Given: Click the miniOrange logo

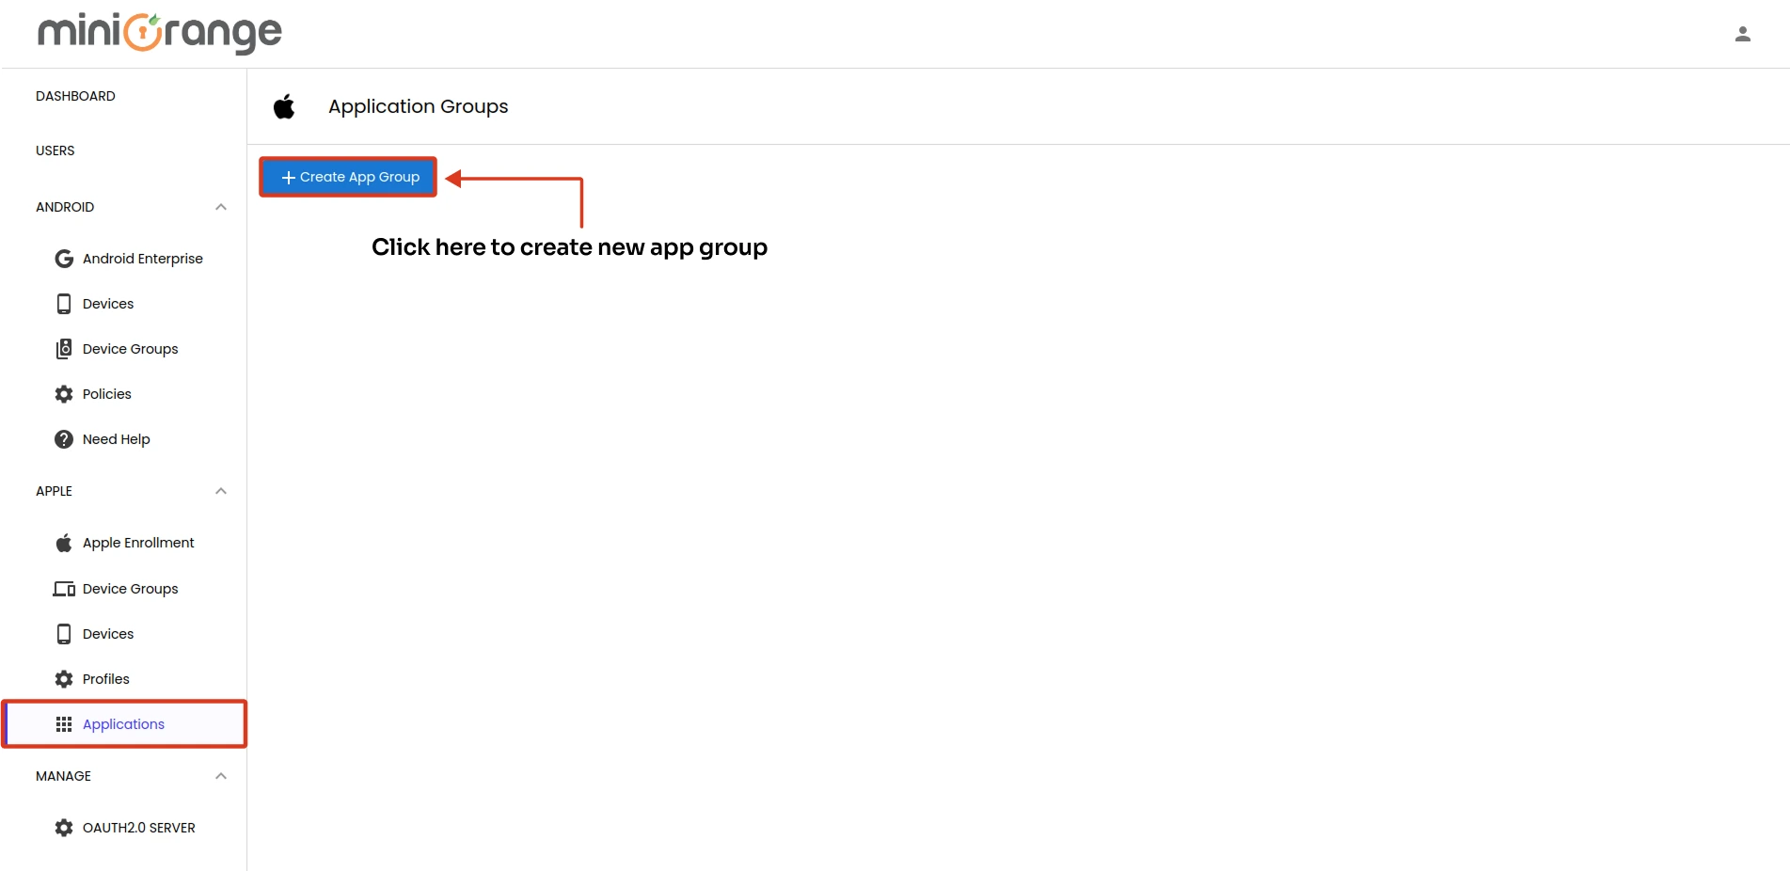Looking at the screenshot, I should tap(158, 33).
